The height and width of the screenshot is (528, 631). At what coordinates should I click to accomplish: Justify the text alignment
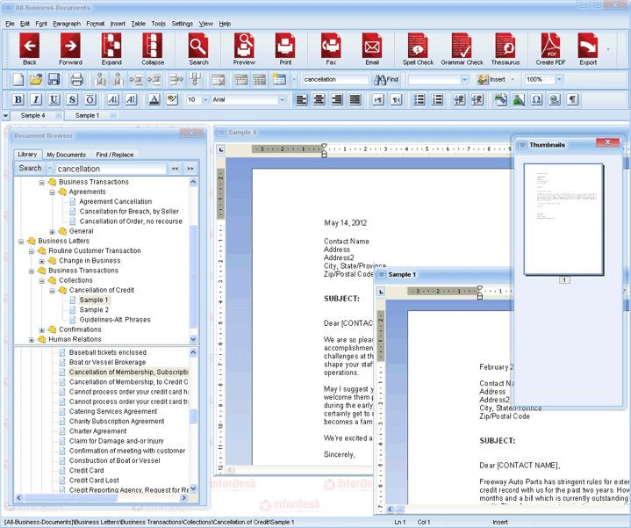[x=355, y=99]
